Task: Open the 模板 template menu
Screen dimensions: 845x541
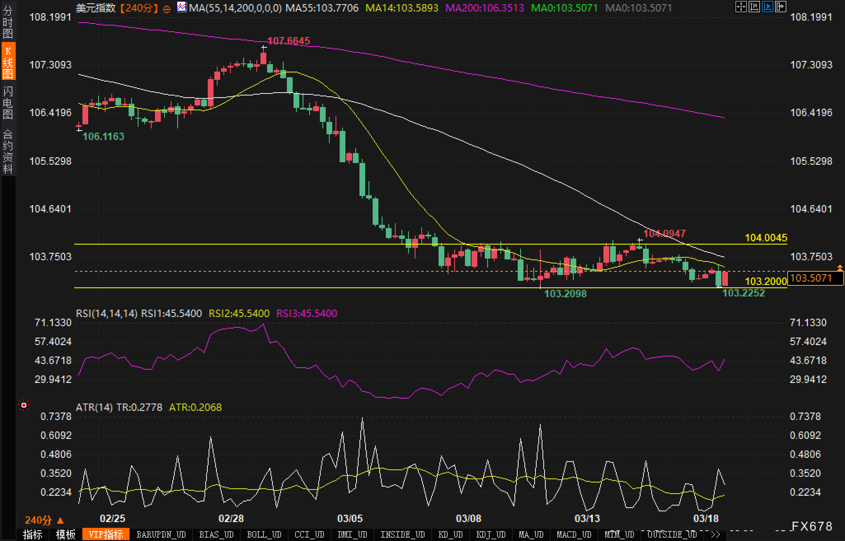Action: coord(65,534)
